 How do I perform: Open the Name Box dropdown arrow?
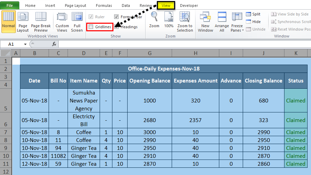coord(25,44)
